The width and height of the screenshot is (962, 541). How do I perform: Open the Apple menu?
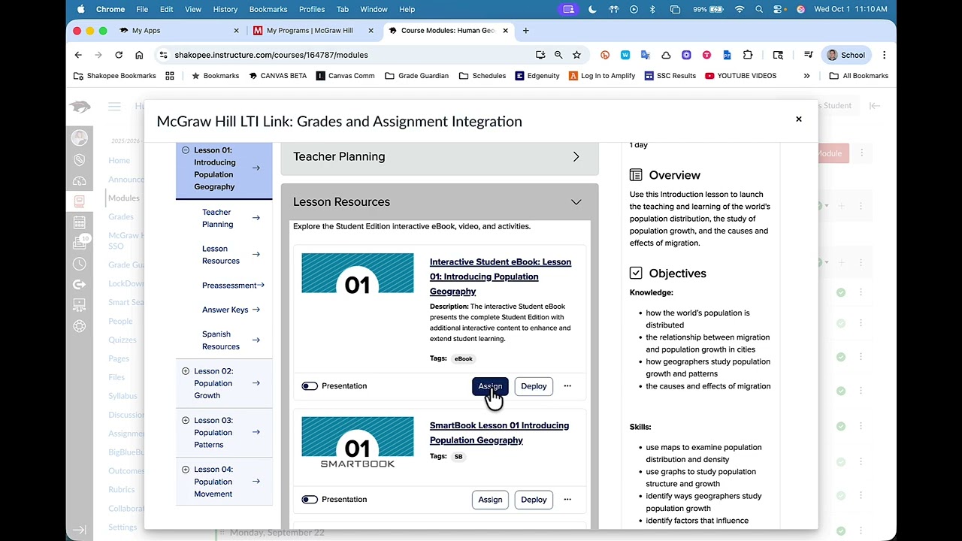tap(80, 9)
